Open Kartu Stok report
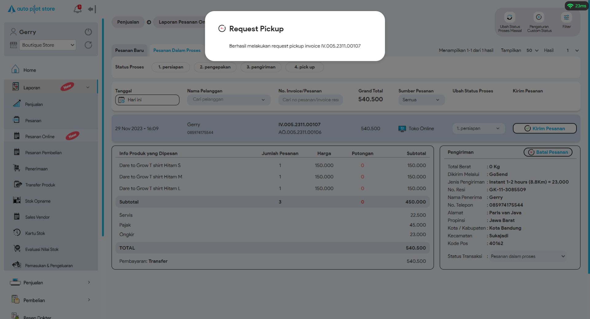 click(x=35, y=233)
